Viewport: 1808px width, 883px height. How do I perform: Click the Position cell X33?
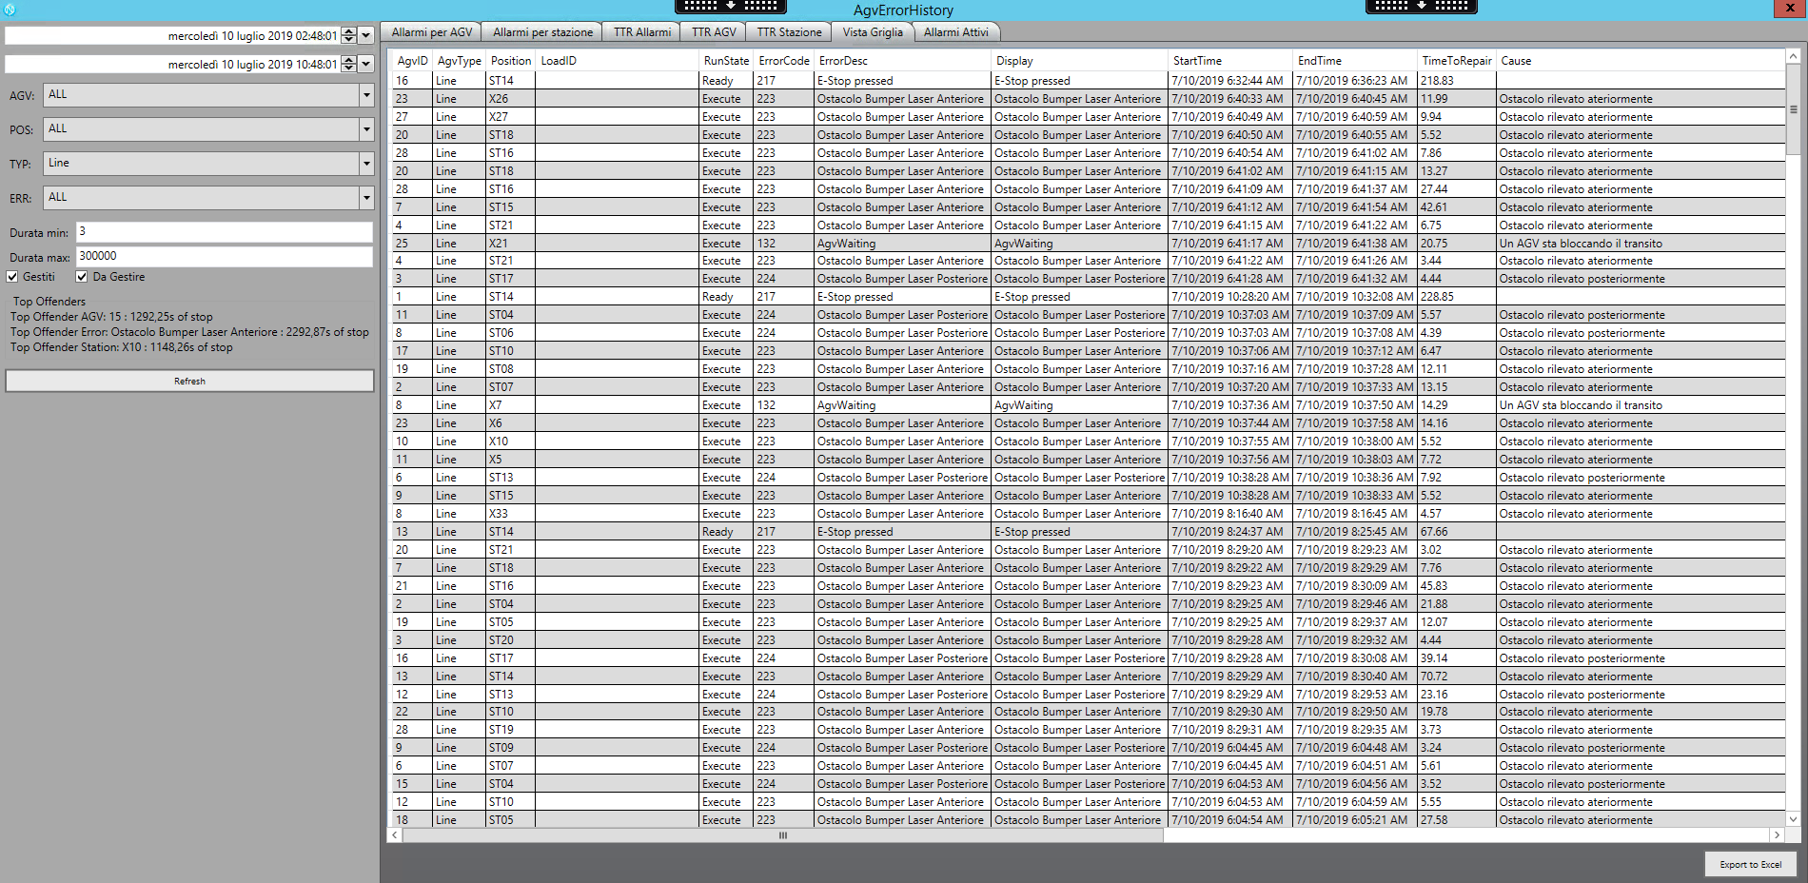coord(511,514)
